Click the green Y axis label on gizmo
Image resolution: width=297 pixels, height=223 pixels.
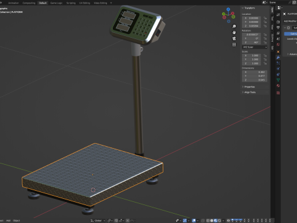223,14
